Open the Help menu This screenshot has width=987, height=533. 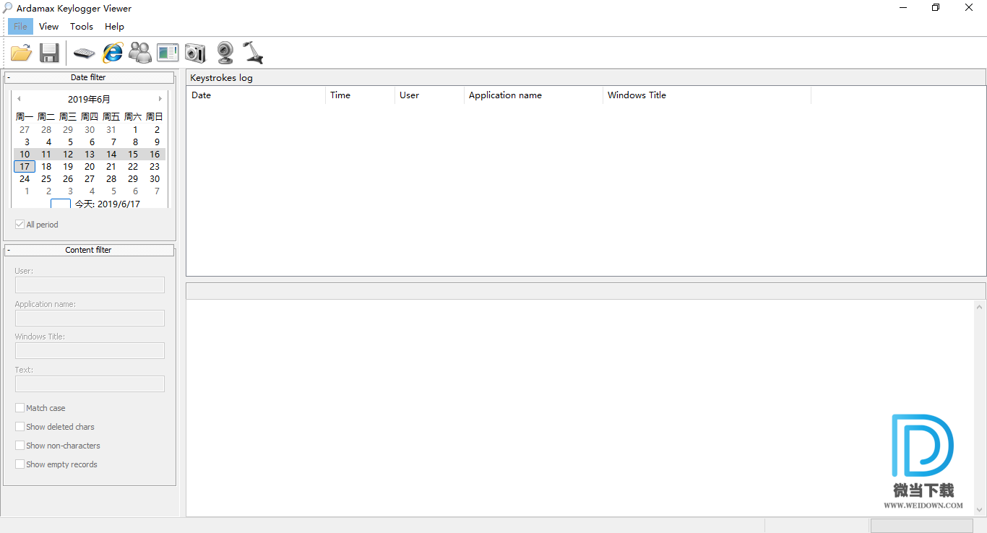click(x=114, y=27)
